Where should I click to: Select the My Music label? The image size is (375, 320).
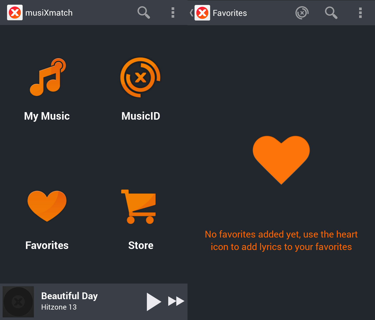pyautogui.click(x=47, y=116)
